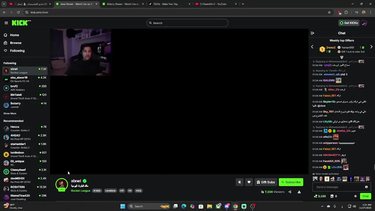The width and height of the screenshot is (375, 211).
Task: Open recommended channel ROSHTEIN
Action: (x=25, y=188)
